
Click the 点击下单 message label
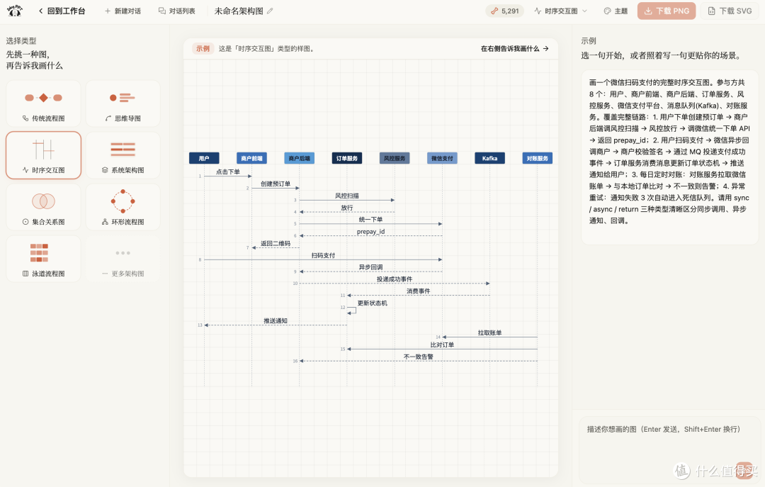tap(228, 172)
